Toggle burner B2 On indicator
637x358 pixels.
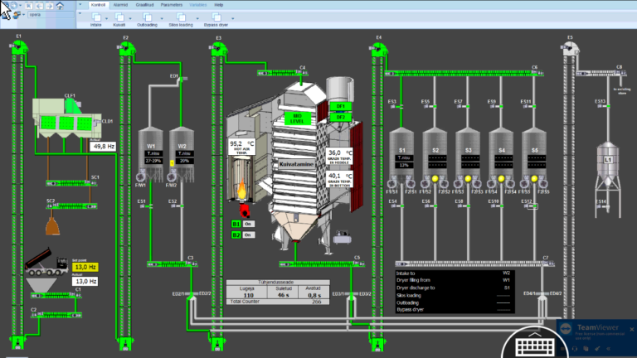(247, 235)
